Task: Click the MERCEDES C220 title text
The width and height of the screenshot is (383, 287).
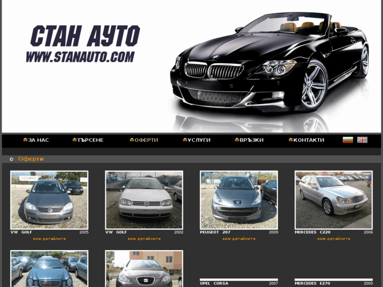Action: pyautogui.click(x=312, y=232)
